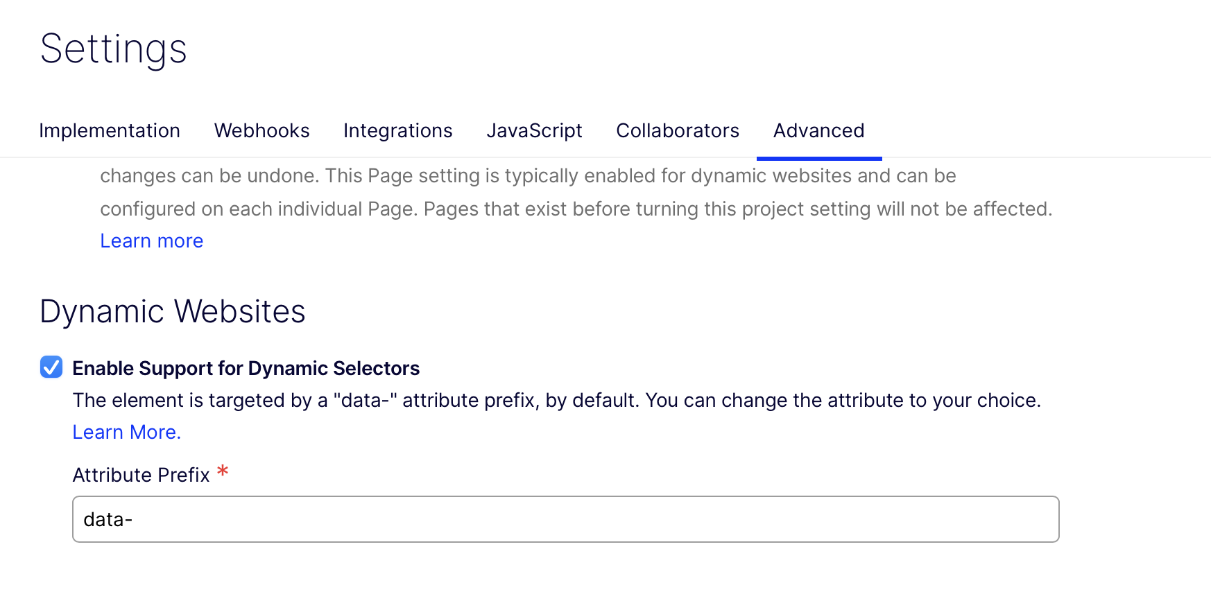Select the Advanced tab
This screenshot has height=610, width=1211.
tap(818, 131)
